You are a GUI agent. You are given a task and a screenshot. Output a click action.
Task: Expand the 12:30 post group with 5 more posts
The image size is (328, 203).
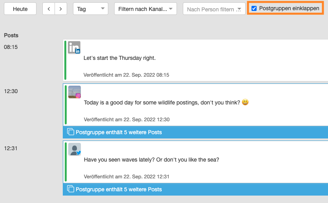pyautogui.click(x=118, y=132)
